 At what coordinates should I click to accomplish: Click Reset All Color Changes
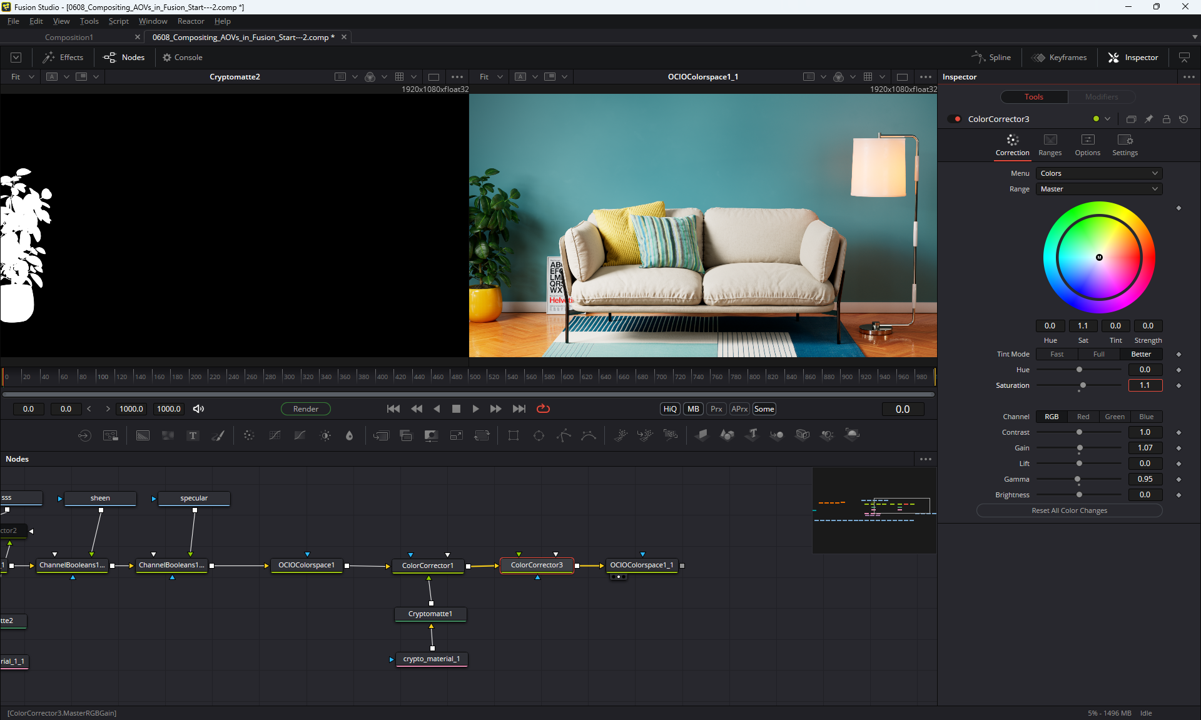pos(1069,511)
